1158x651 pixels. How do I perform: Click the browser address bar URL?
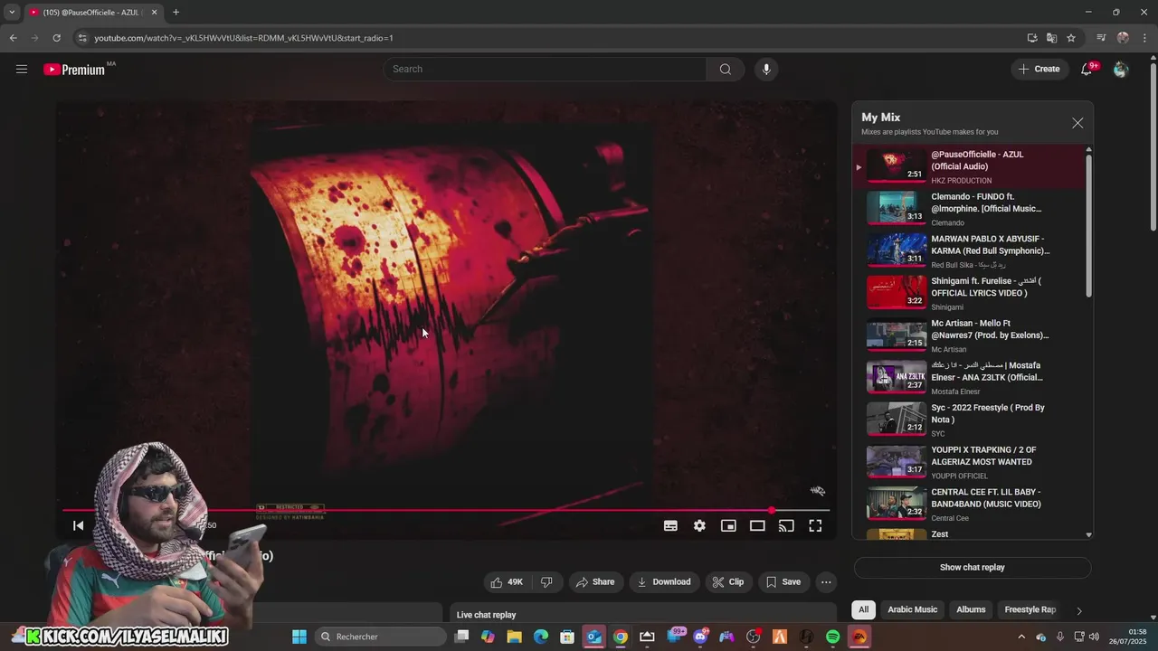(x=243, y=38)
